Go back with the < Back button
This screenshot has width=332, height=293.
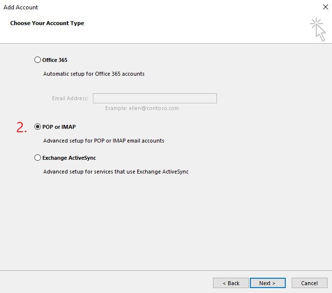(231, 283)
